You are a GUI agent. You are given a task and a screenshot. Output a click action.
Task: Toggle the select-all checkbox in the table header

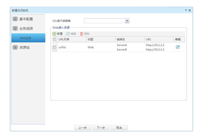pos(54,39)
